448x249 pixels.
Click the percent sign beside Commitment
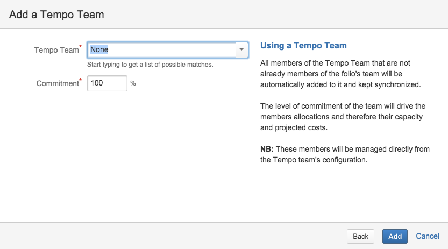[133, 84]
